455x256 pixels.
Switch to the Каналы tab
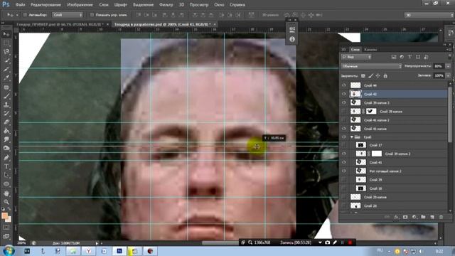[x=370, y=50]
